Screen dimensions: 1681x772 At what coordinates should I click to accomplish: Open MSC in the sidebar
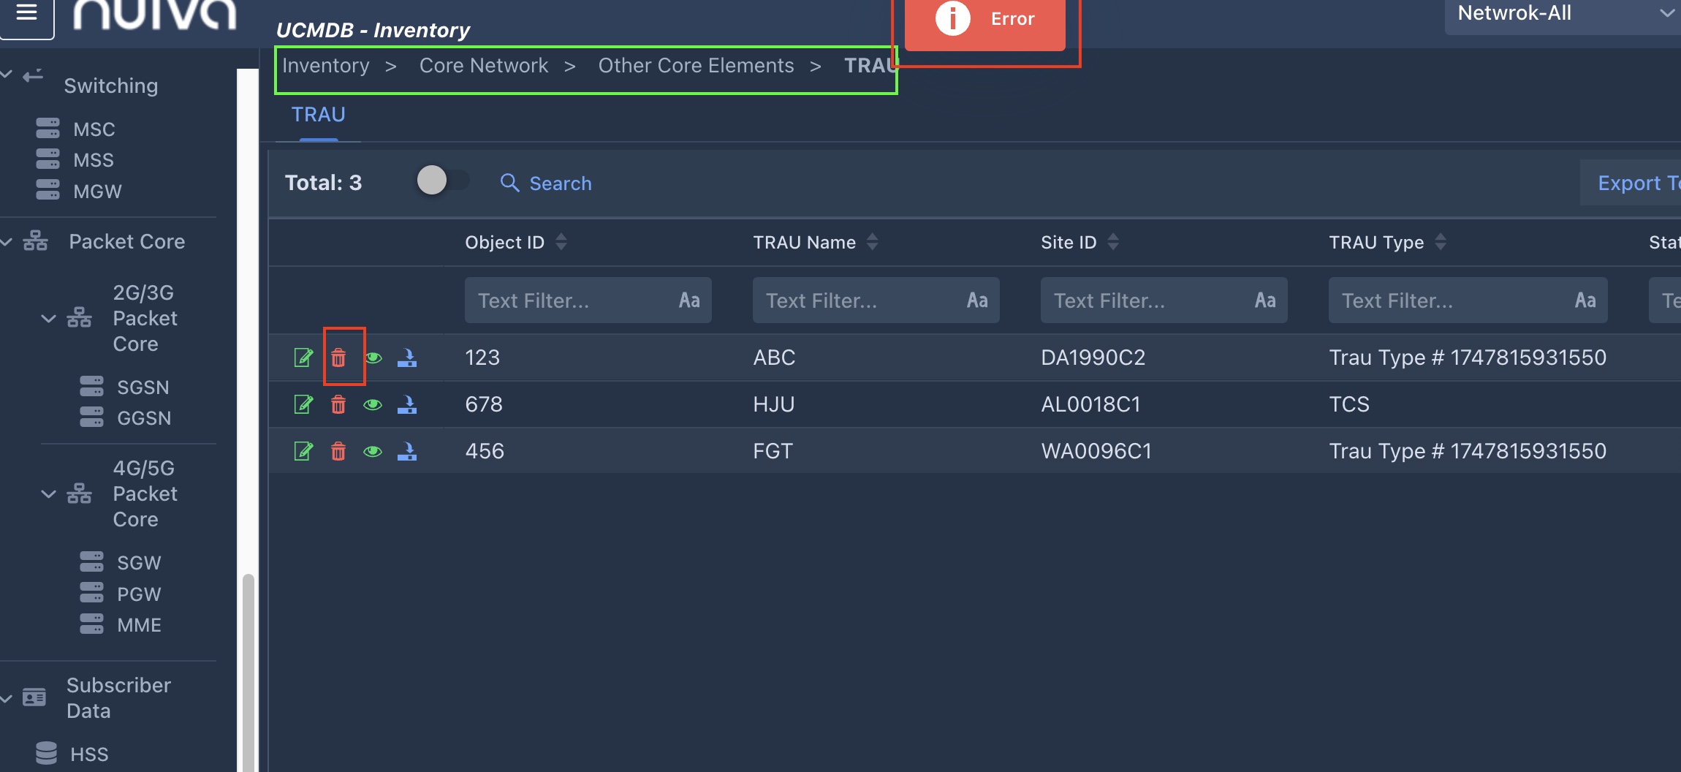point(94,129)
